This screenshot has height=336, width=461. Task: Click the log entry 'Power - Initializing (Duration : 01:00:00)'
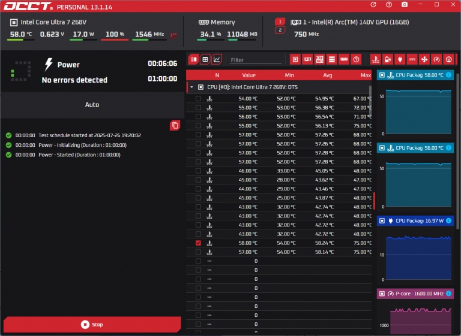coord(83,145)
